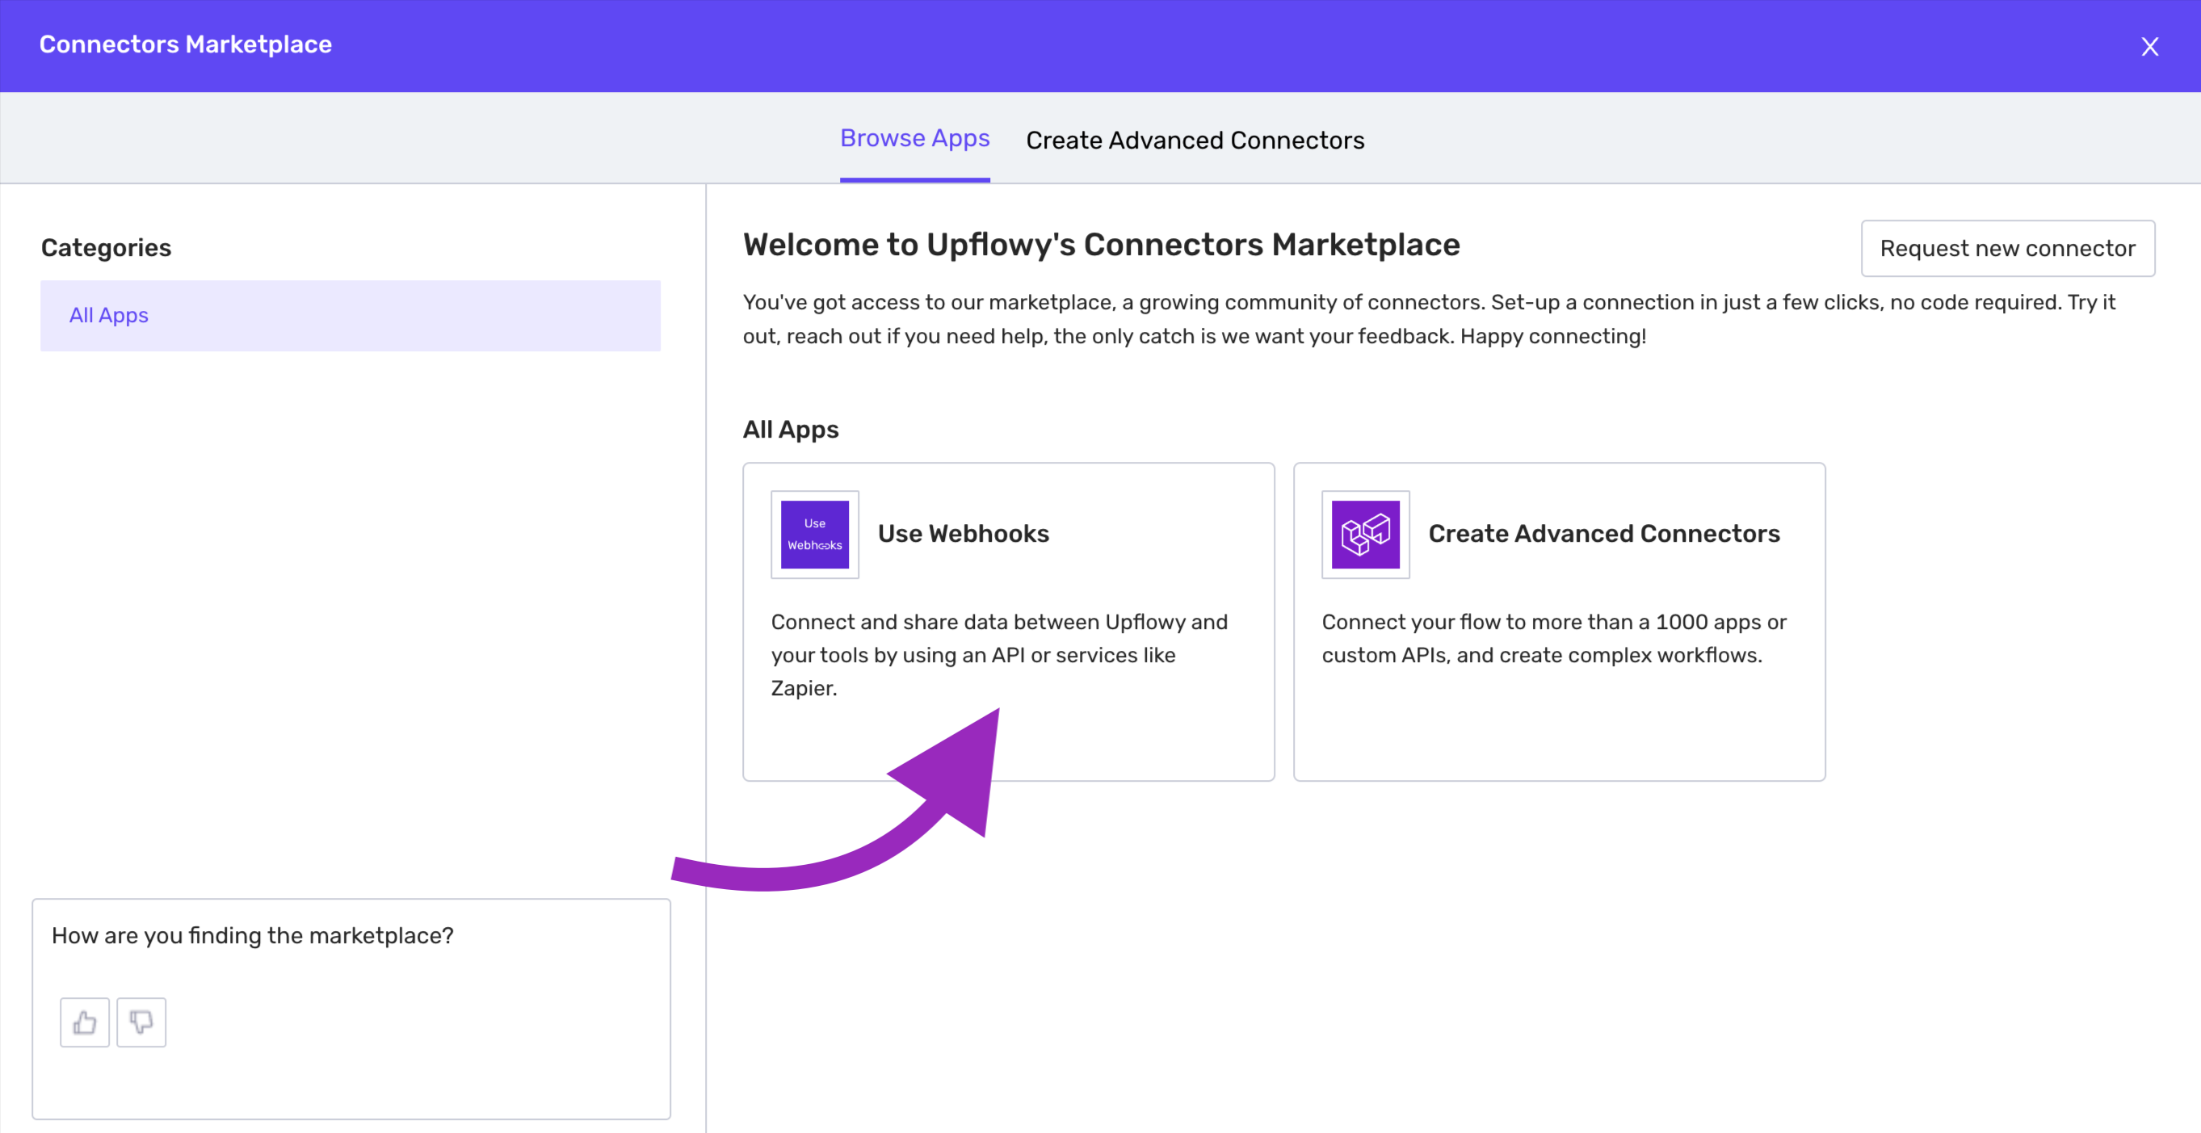Click the 'Connect your flow to more than' description

[1553, 638]
